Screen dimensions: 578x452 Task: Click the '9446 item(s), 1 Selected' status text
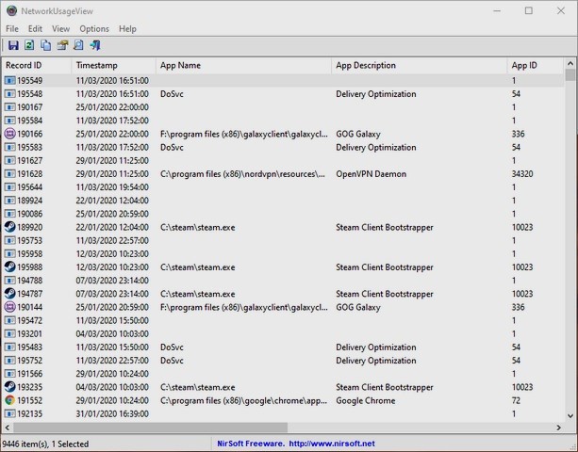(x=45, y=444)
